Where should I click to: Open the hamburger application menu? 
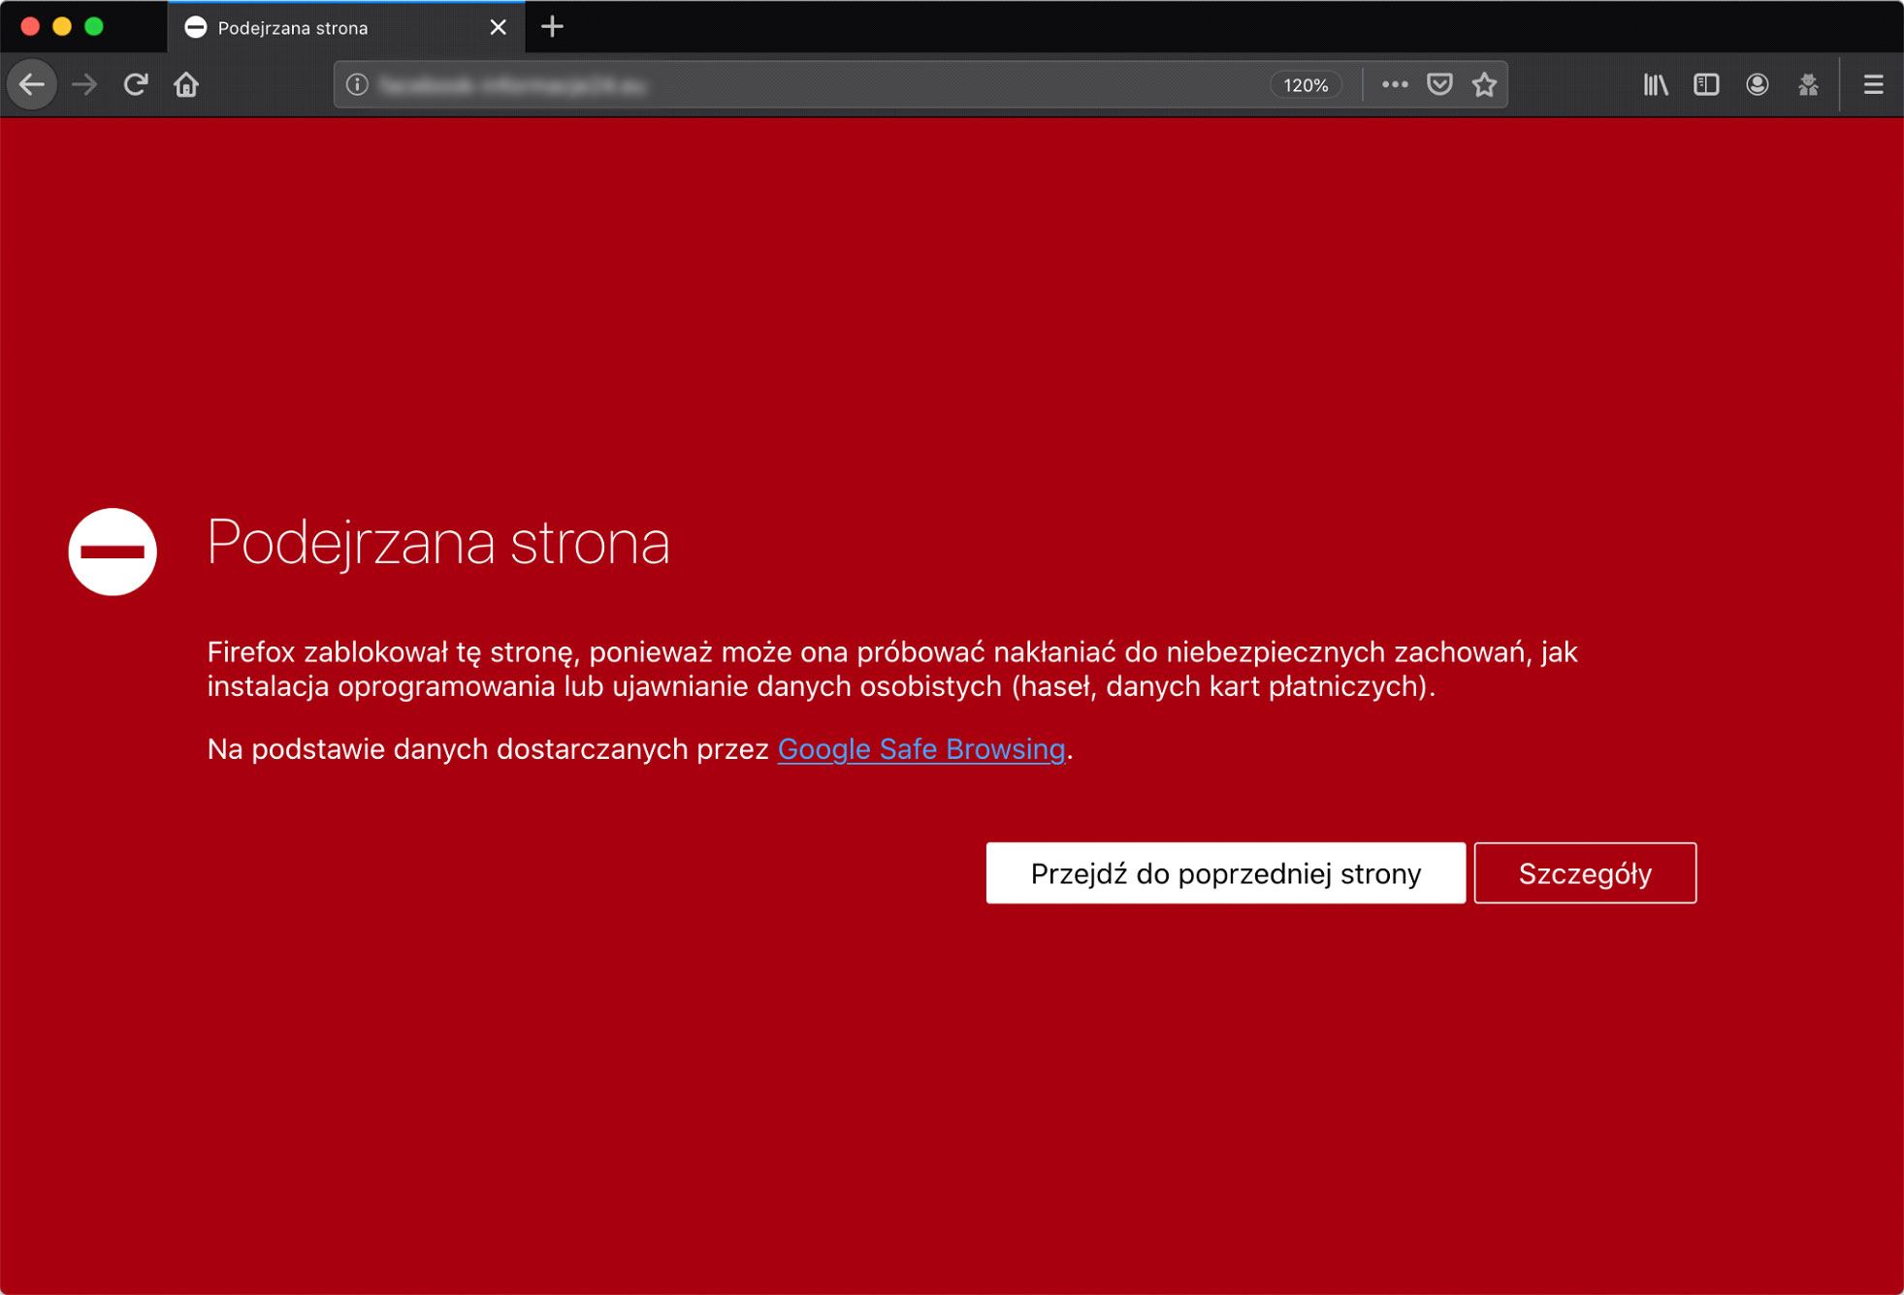tap(1873, 85)
